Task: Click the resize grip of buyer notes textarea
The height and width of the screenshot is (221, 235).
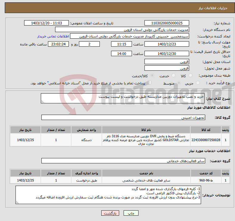Action: 17,202
